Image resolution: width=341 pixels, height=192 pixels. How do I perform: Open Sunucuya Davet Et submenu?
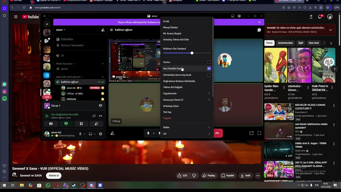[x=186, y=100]
